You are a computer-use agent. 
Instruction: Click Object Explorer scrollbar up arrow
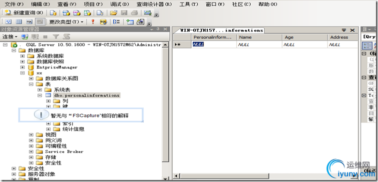tap(165, 45)
